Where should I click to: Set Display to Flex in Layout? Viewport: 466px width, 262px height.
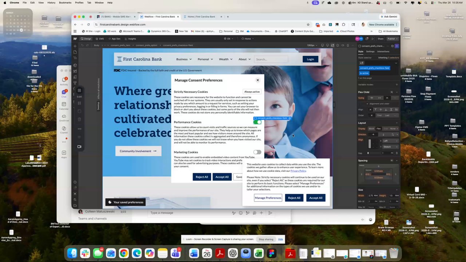point(379,128)
